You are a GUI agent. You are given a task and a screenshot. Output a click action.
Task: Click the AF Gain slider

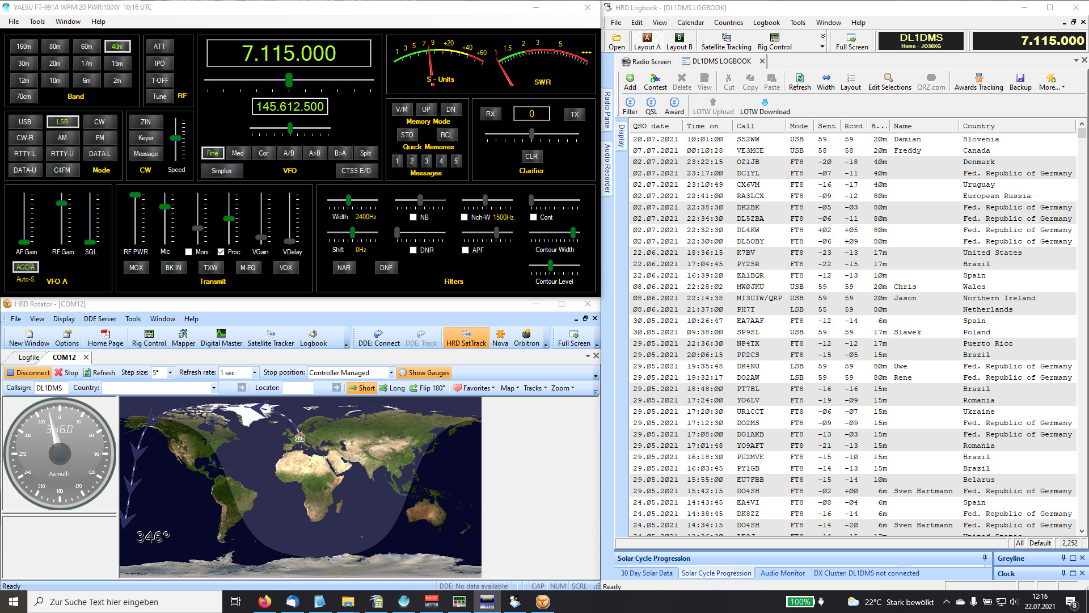point(24,241)
